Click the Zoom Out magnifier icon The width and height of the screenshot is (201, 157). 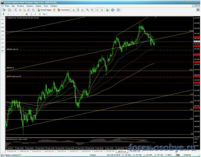92,10
